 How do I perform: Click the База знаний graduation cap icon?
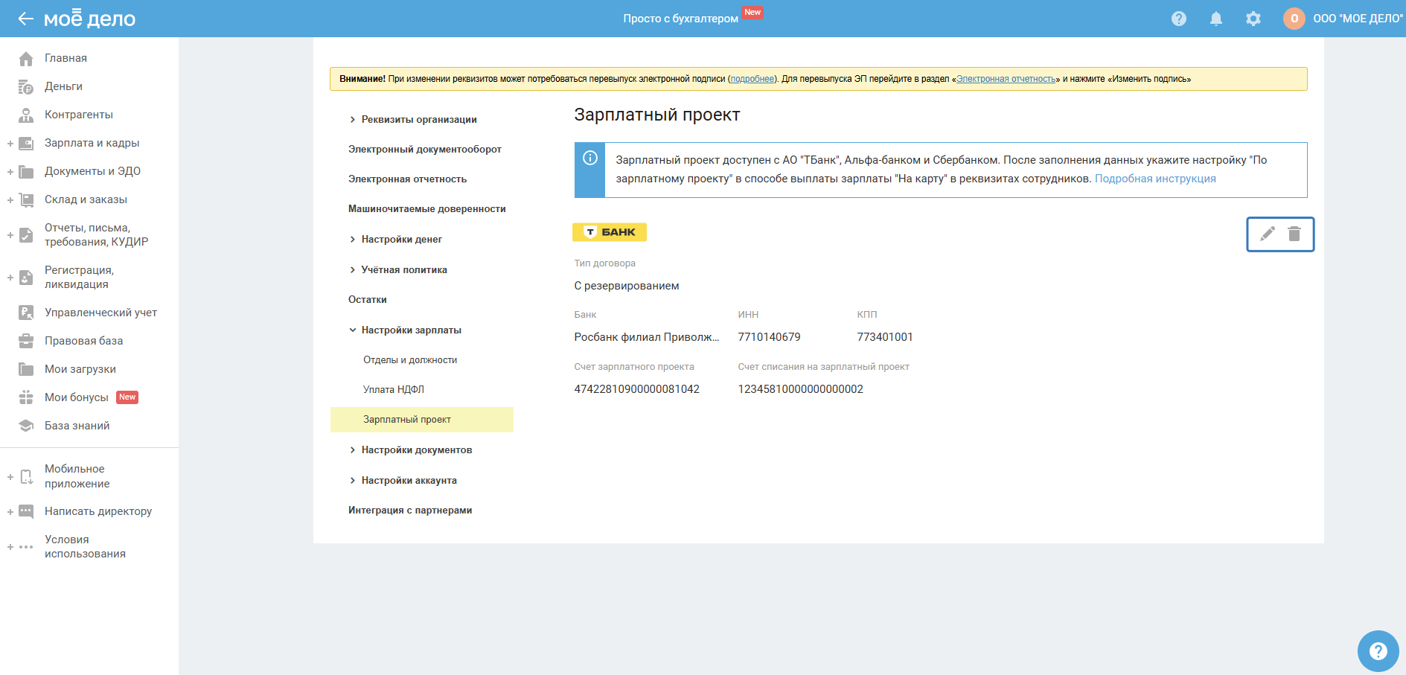click(x=26, y=426)
